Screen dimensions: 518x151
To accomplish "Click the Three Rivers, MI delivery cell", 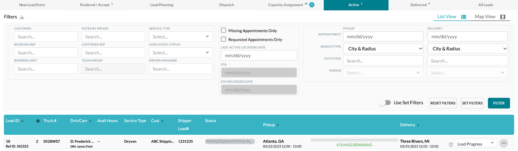I will click(415, 141).
